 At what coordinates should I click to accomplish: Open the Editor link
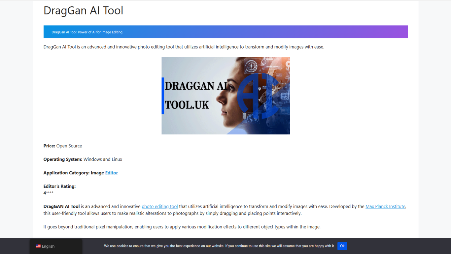point(111,173)
